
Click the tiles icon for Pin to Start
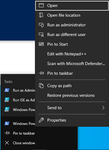pyautogui.click(x=41, y=44)
